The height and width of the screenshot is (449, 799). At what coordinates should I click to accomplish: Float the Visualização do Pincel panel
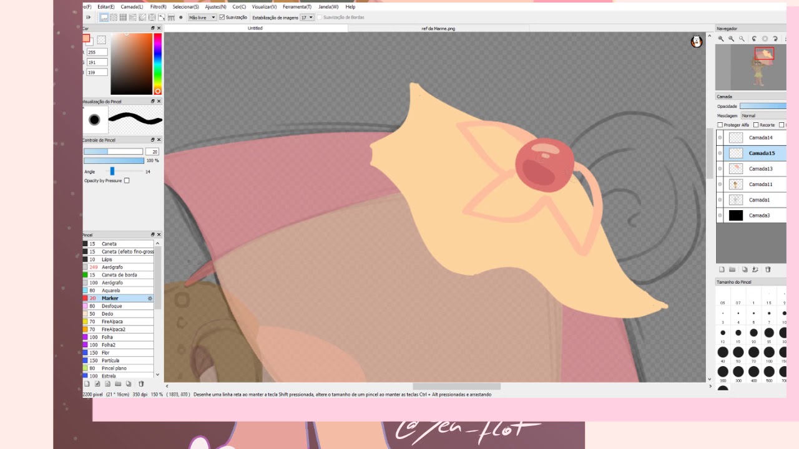point(152,101)
